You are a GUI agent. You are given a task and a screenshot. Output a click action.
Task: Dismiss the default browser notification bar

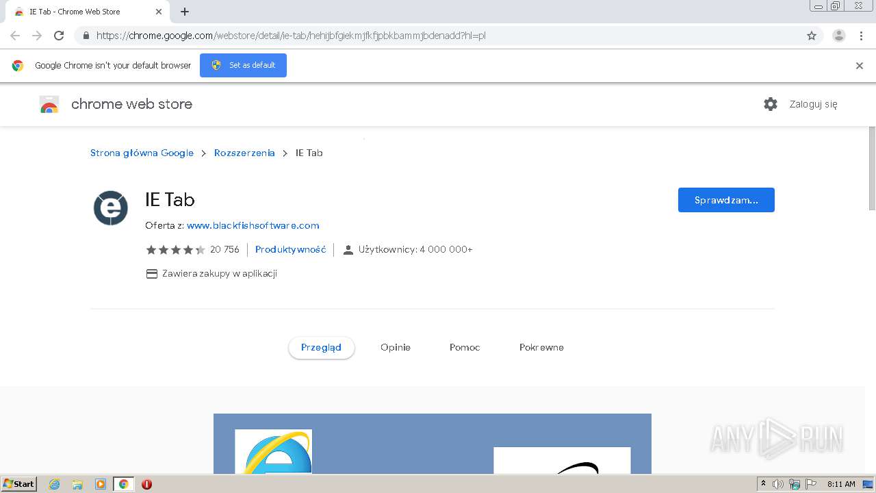click(860, 66)
